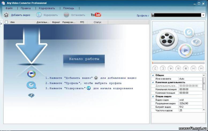Minimize the Any Video Converter window
The width and height of the screenshot is (208, 131).
click(x=195, y=4)
